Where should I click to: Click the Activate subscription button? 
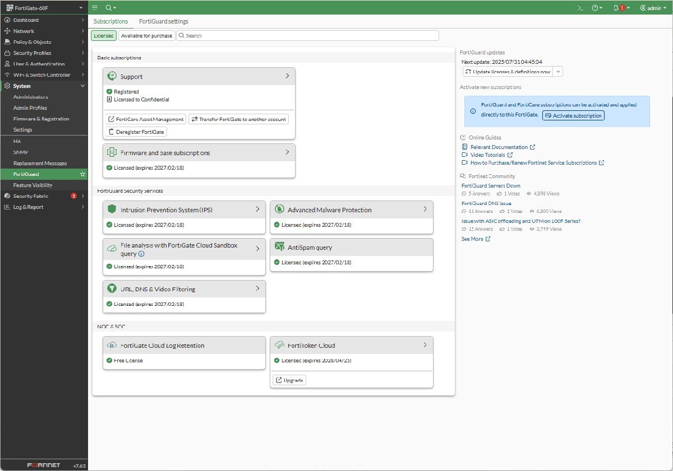point(573,115)
